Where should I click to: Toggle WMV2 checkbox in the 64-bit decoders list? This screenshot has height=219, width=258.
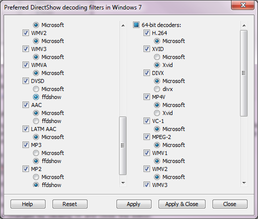(146, 169)
